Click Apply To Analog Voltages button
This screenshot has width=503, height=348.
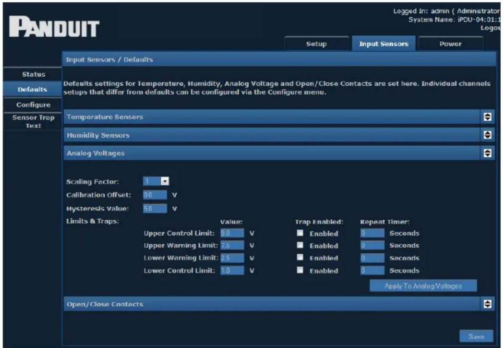click(423, 286)
